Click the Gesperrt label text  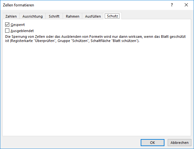tap(18, 25)
